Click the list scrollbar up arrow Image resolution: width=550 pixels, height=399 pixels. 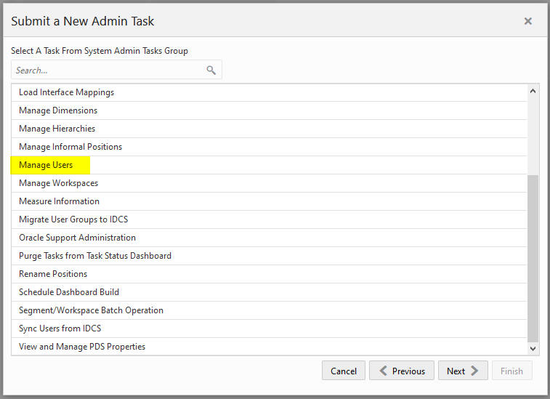pyautogui.click(x=533, y=92)
